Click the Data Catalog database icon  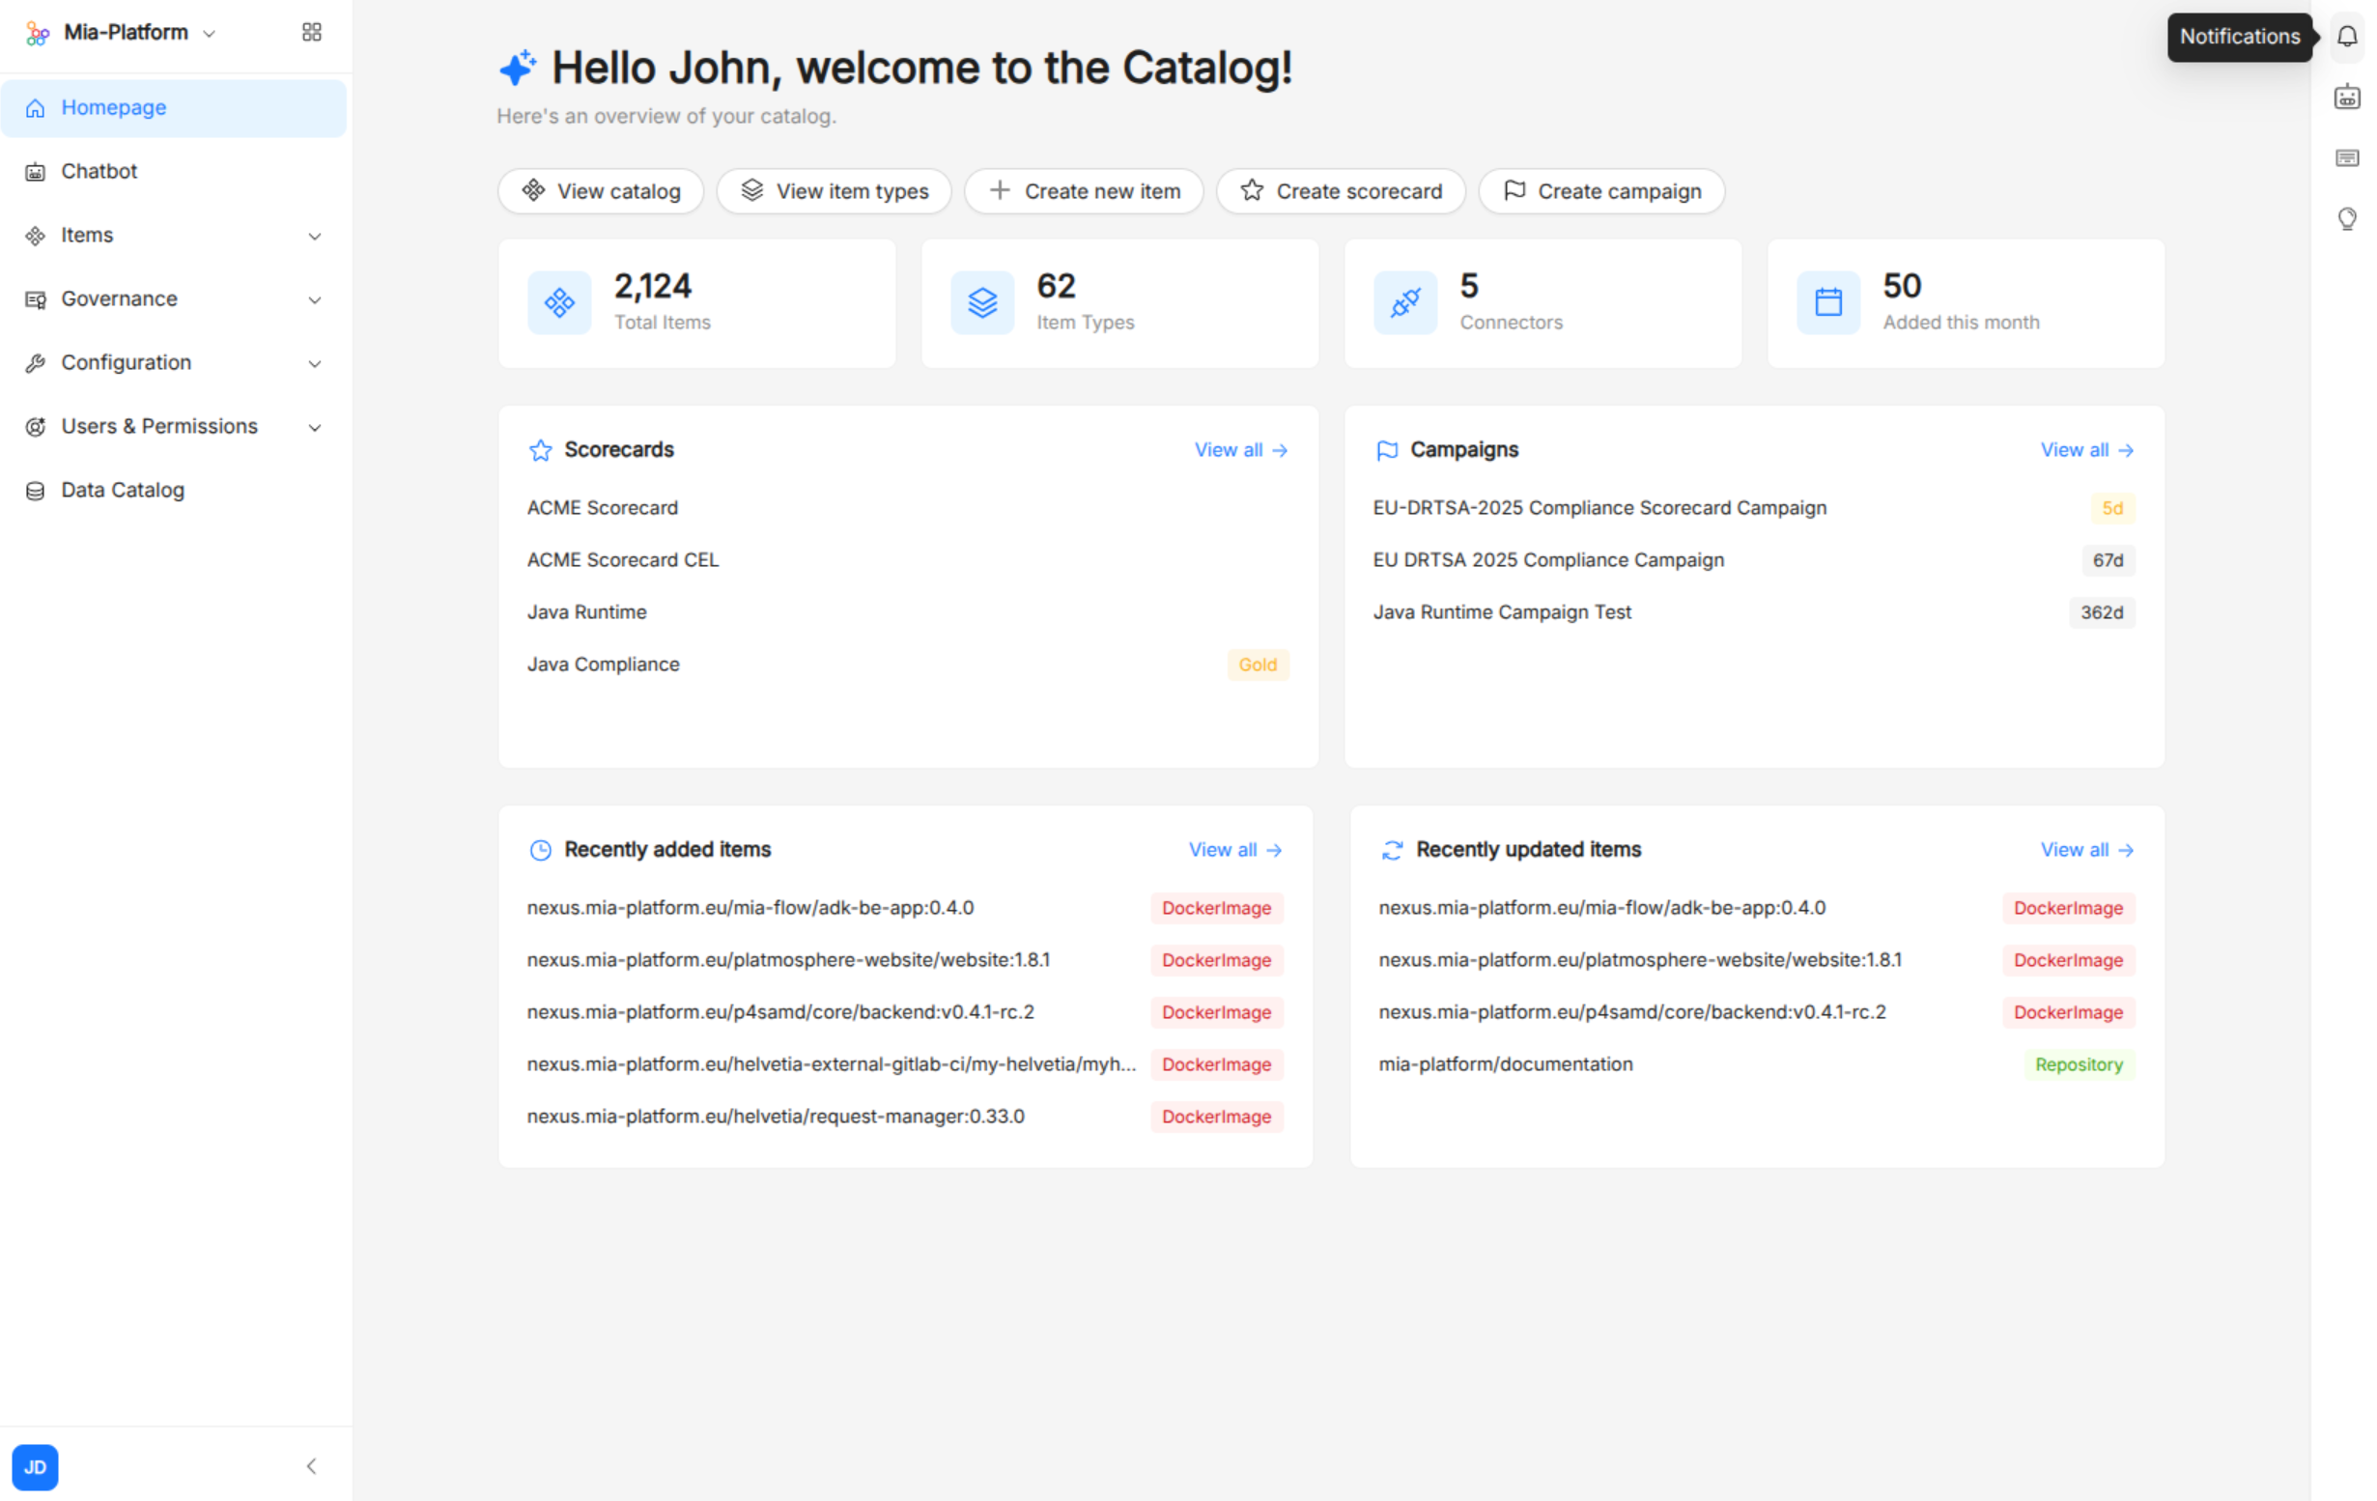pyautogui.click(x=36, y=491)
